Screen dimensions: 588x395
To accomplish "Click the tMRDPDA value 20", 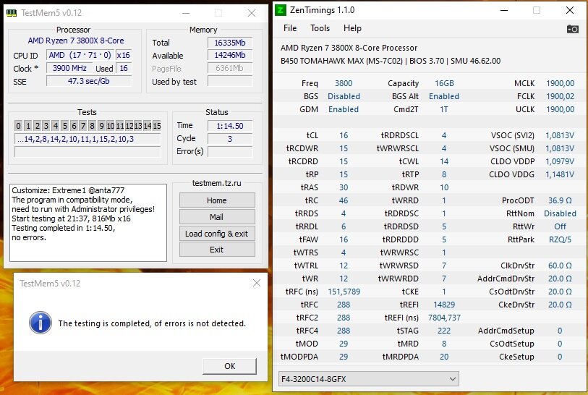I will 444,357.
